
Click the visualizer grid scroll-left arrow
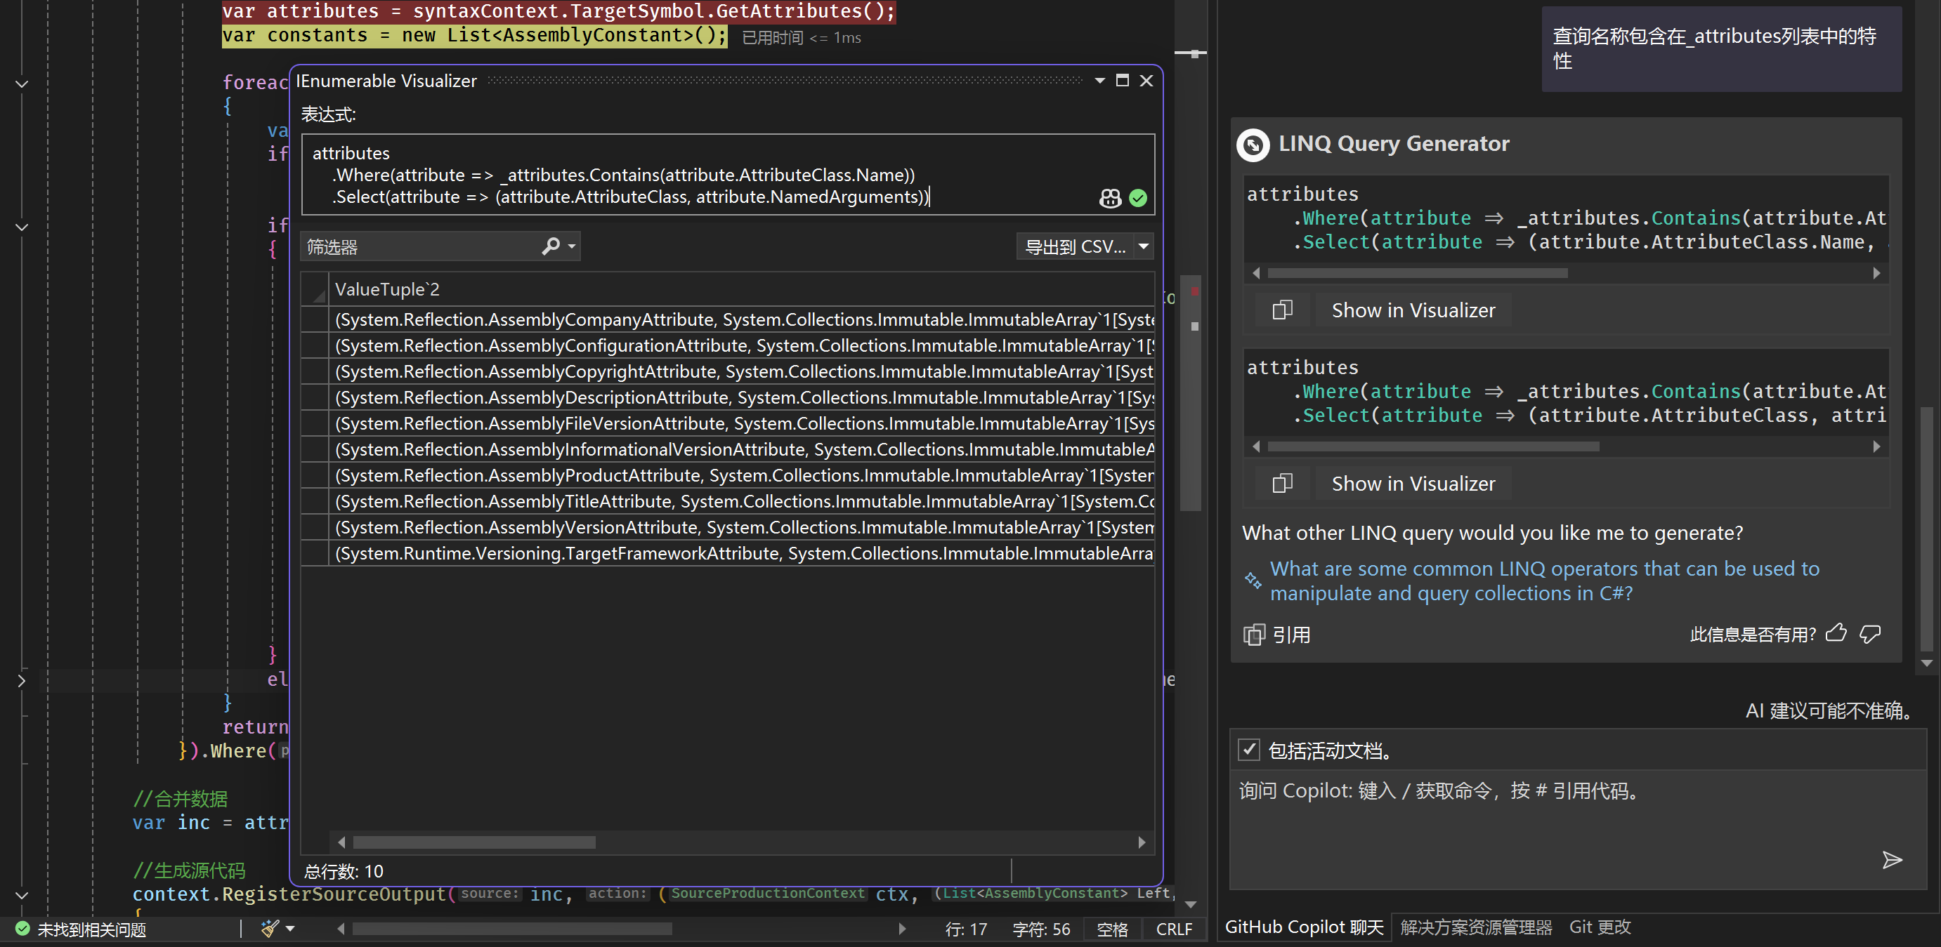point(341,842)
